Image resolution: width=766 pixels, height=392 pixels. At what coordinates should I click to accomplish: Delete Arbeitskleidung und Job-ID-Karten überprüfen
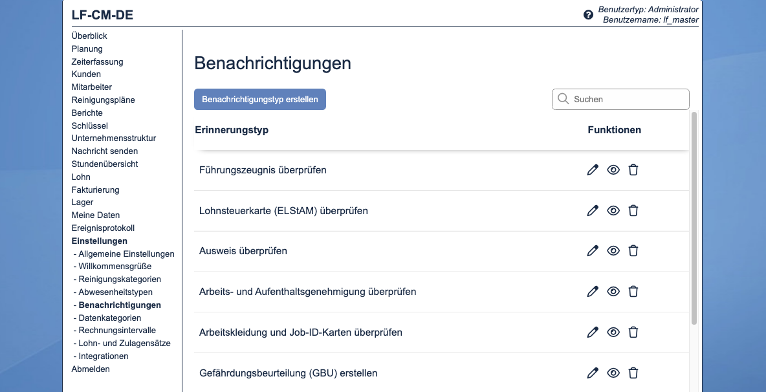[633, 332]
